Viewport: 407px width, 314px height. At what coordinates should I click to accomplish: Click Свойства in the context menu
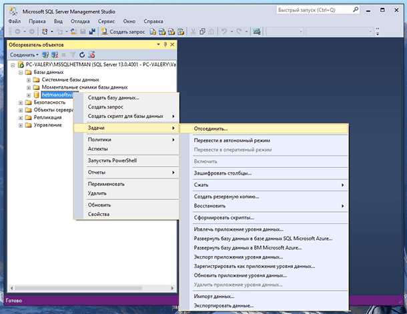point(99,214)
